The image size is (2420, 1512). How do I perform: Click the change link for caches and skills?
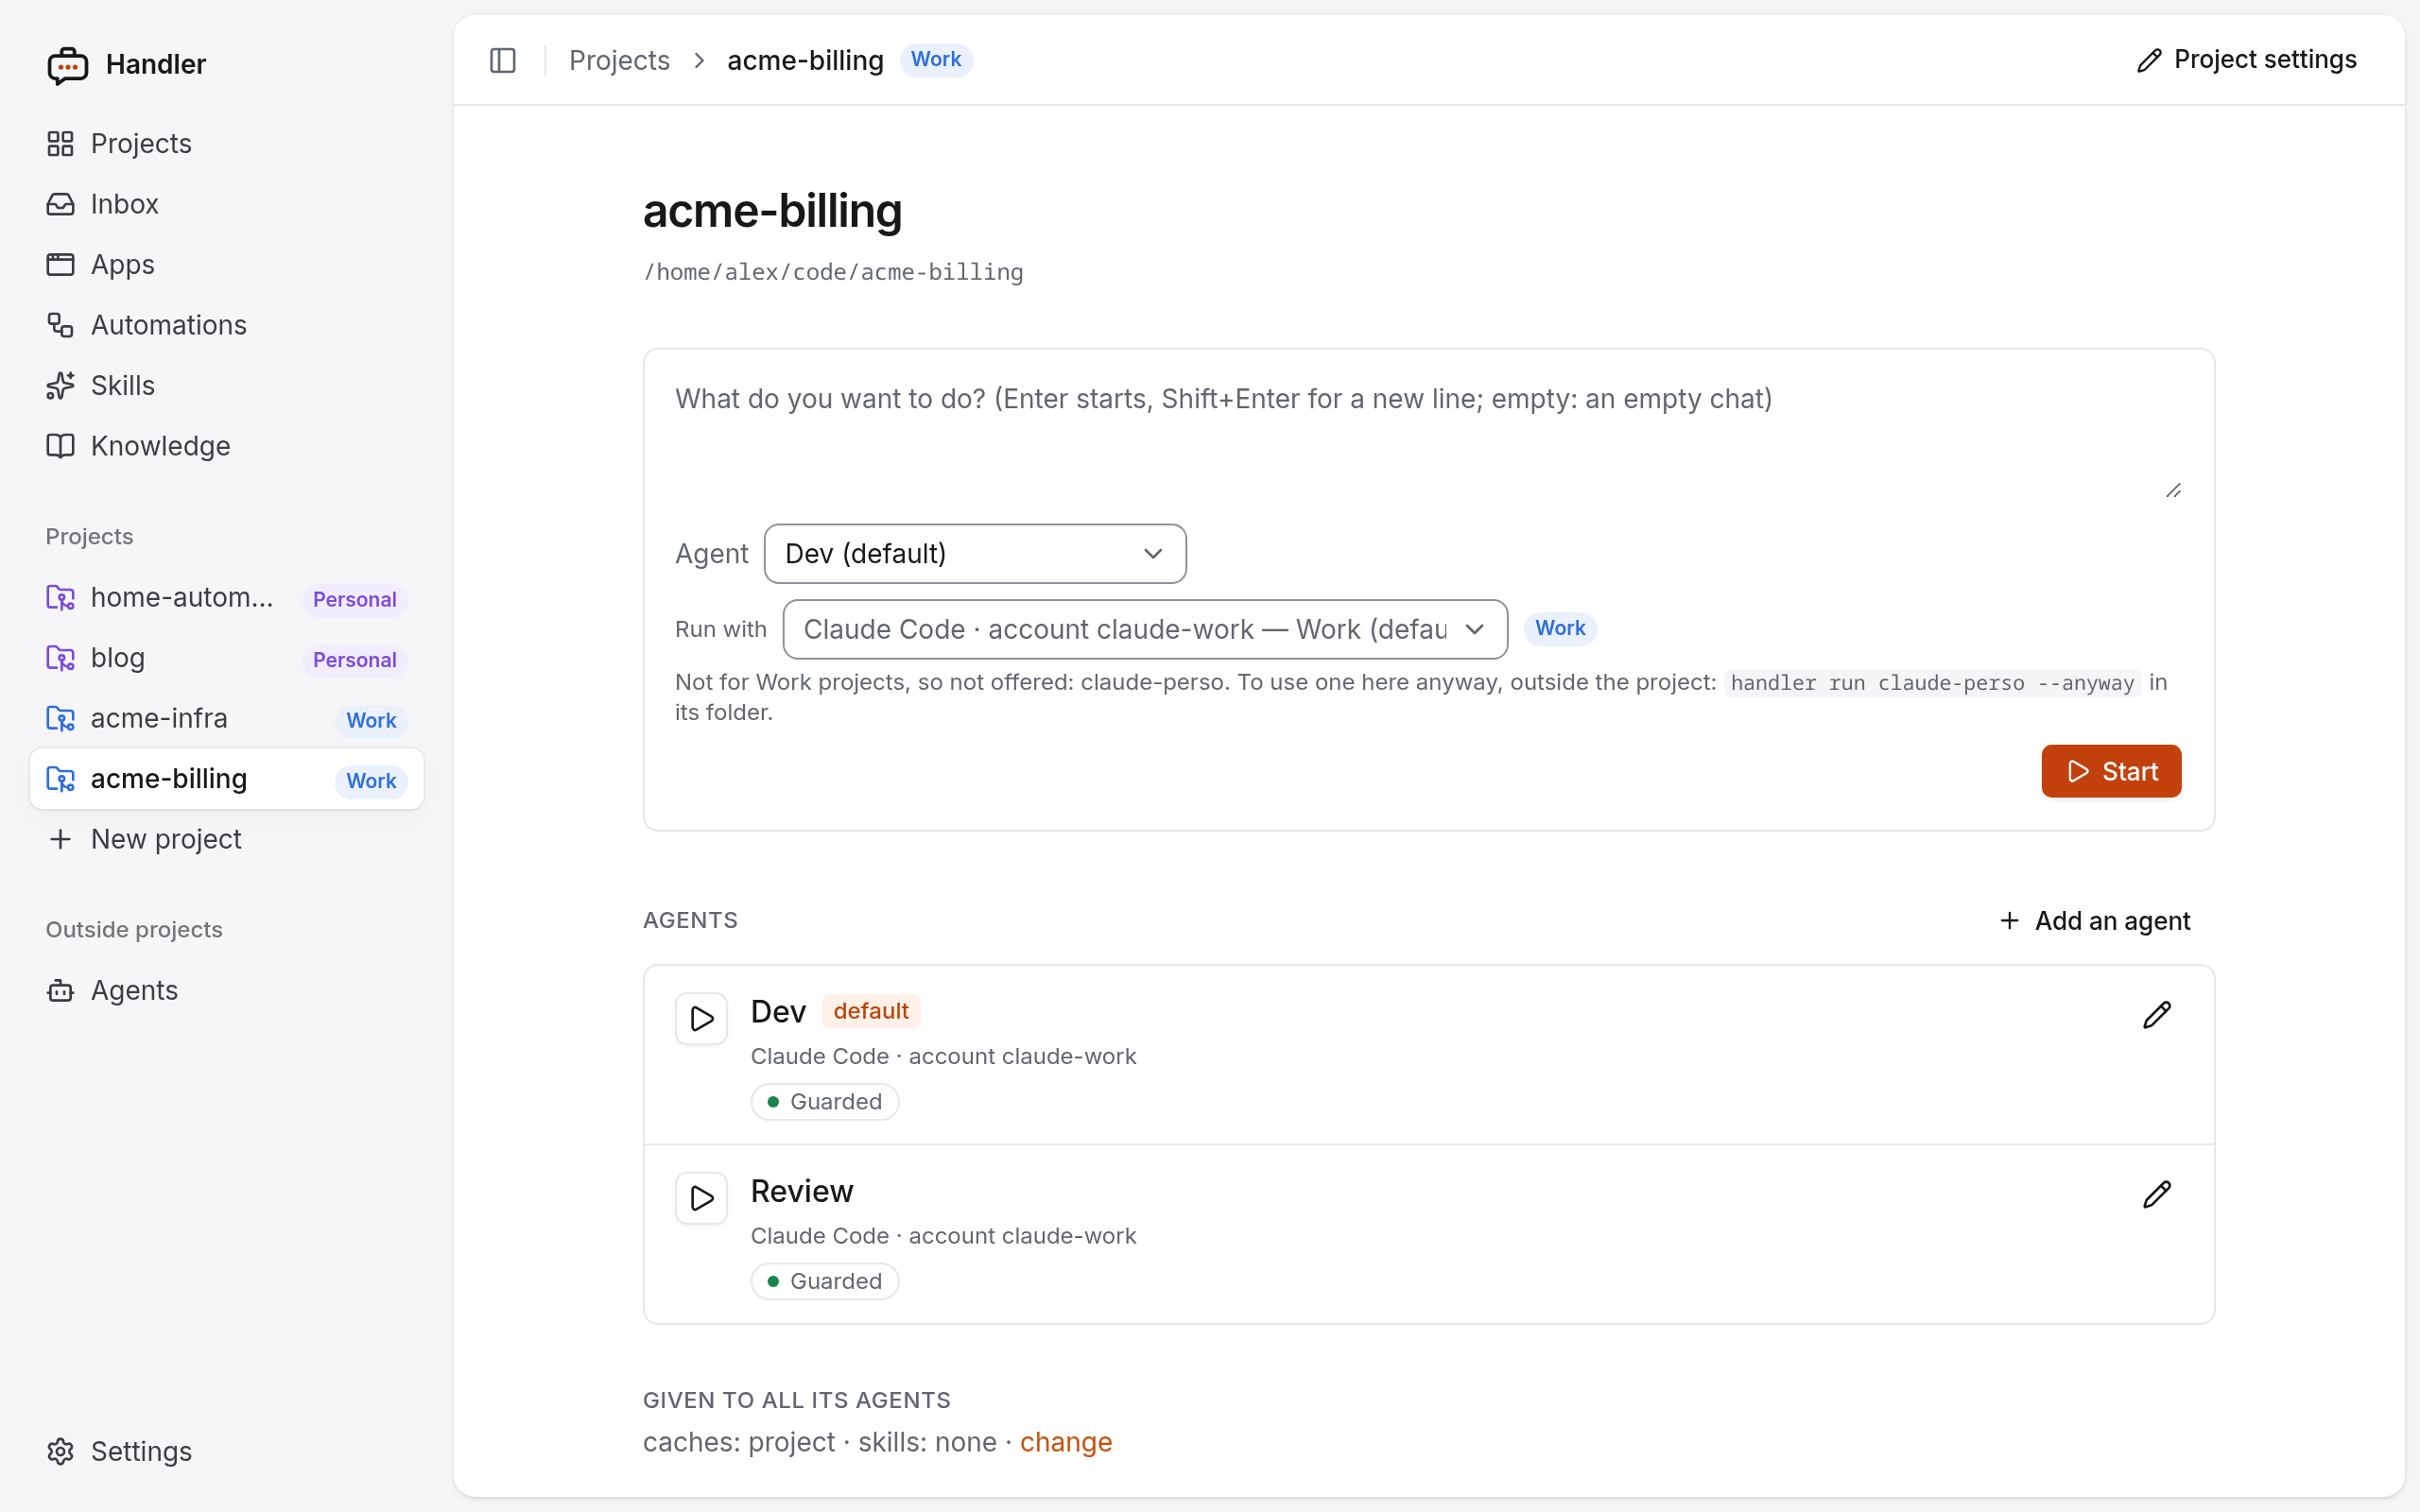pyautogui.click(x=1066, y=1442)
